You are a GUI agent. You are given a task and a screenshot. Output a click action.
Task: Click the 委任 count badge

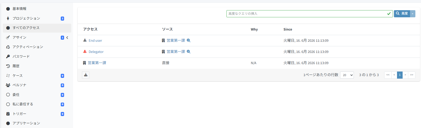62,95
